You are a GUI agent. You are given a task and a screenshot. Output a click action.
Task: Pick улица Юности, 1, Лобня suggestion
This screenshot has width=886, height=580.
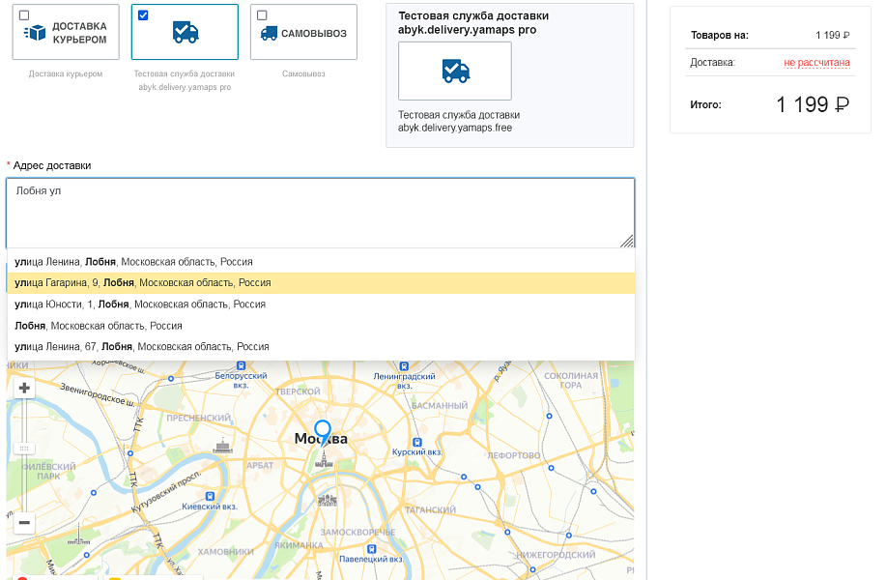(139, 304)
